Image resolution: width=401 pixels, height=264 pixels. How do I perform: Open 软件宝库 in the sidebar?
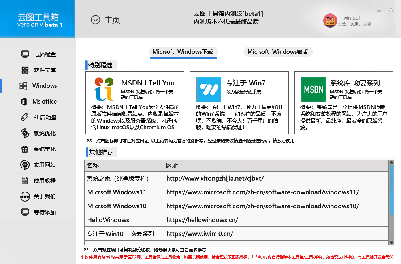tap(45, 70)
